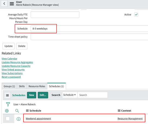The height and width of the screenshot is (124, 148).
Task: Click the column search magnifier icon
Action: tap(17, 111)
